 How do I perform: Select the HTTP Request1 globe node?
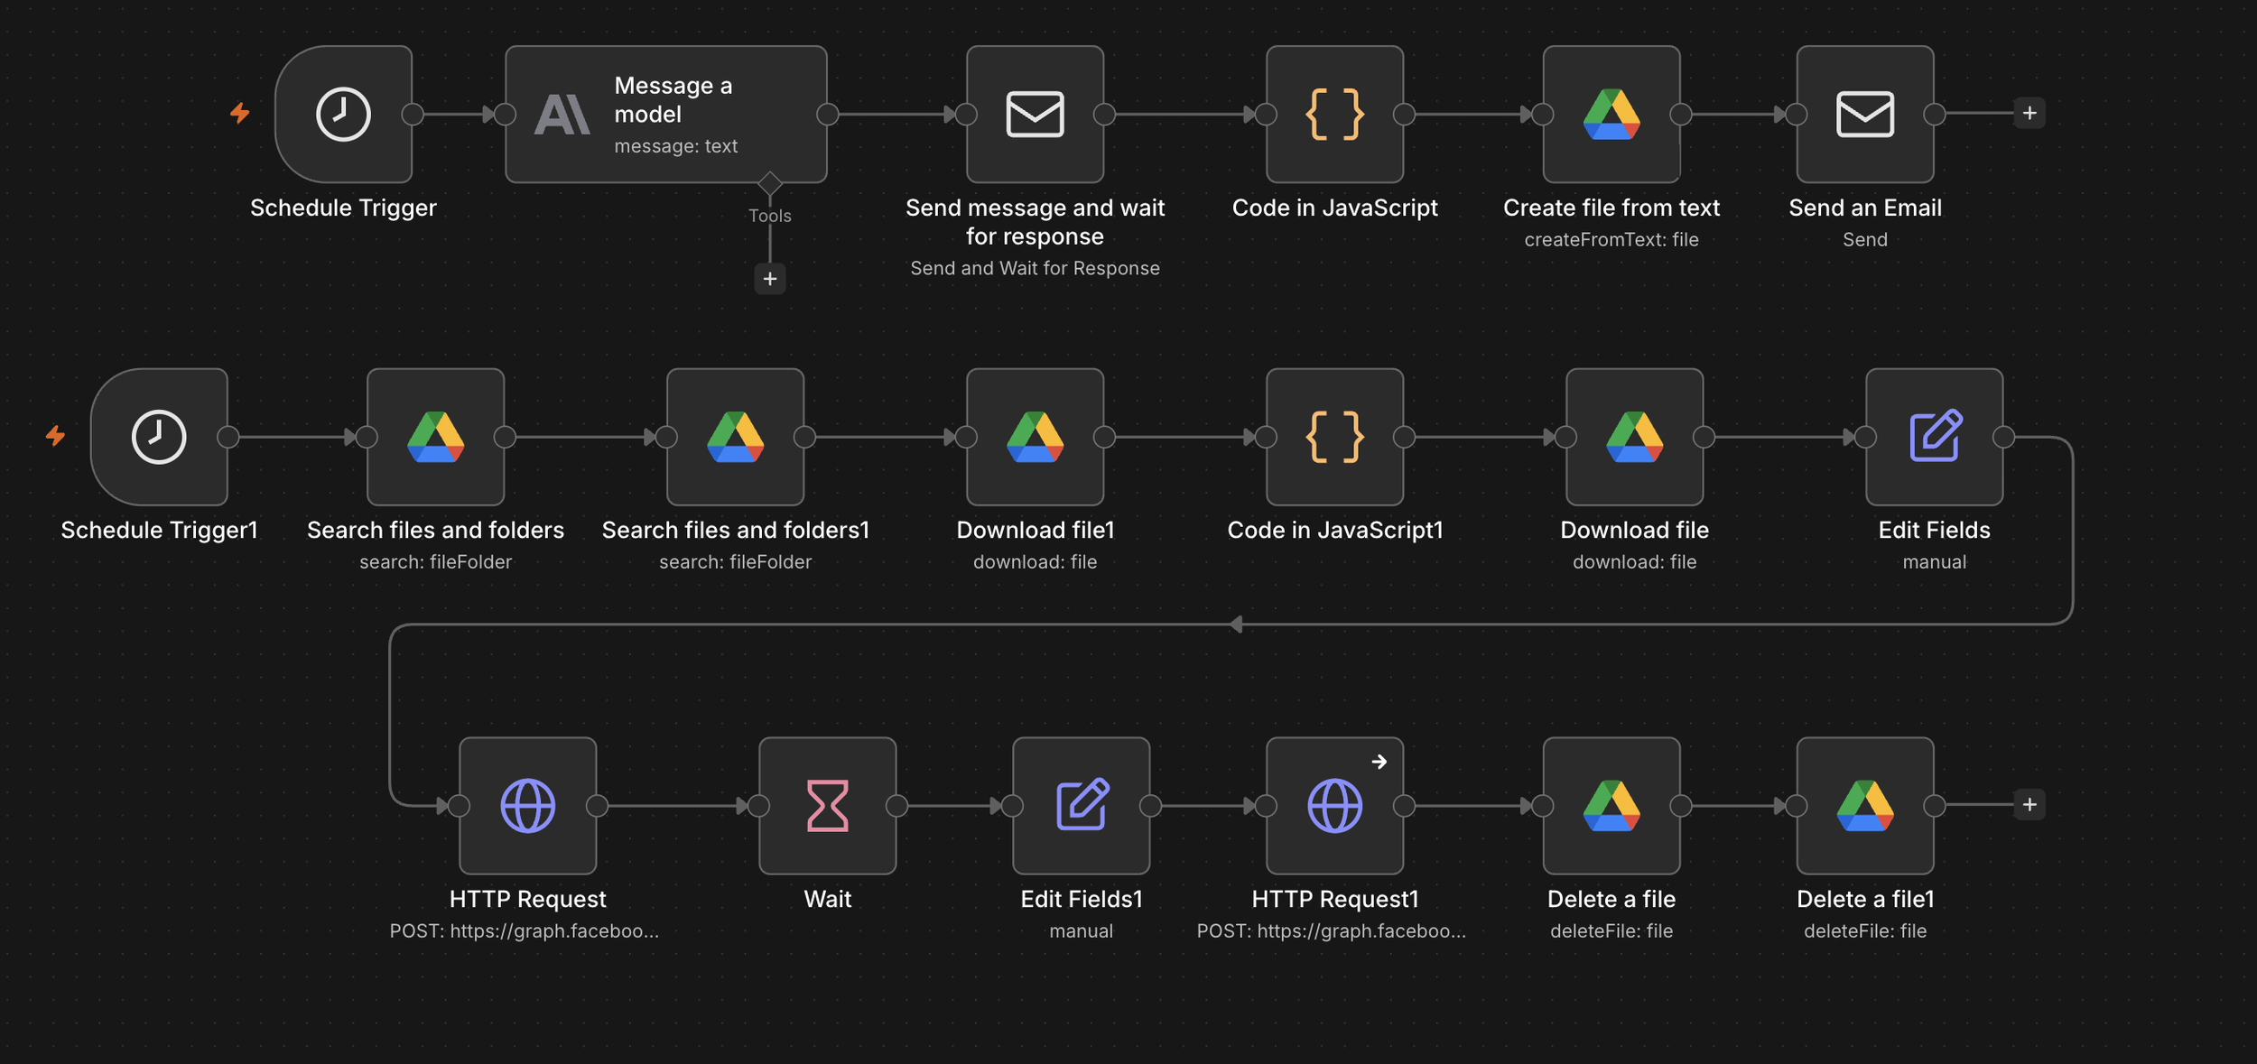click(x=1334, y=806)
